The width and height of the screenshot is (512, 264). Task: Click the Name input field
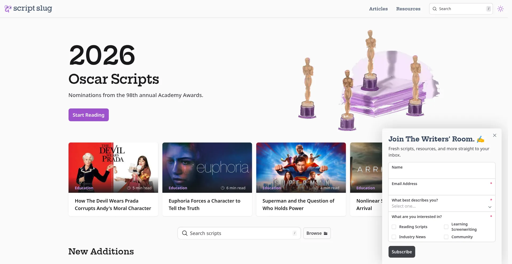(x=442, y=170)
